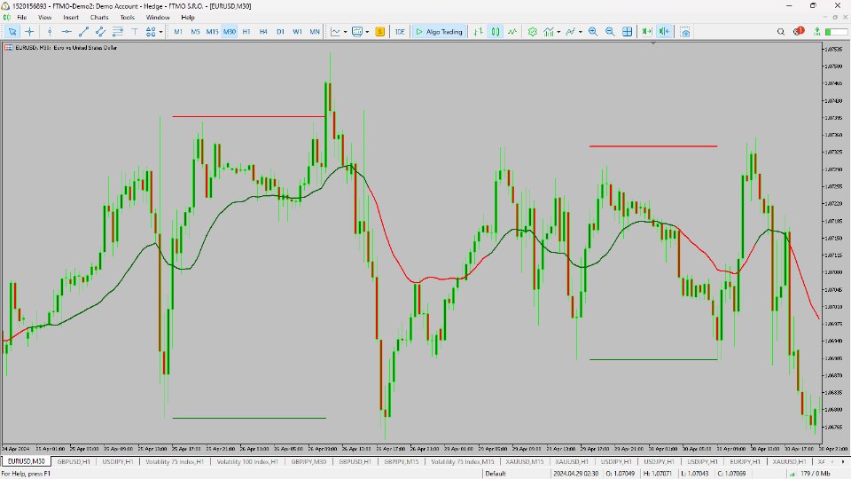This screenshot has height=479, width=851.
Task: Click the connection strength bar indicator
Action: tap(792, 474)
